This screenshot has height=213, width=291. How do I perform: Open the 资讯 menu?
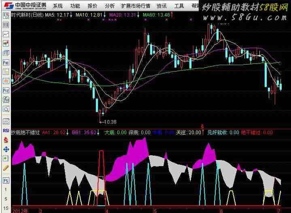coord(161,6)
